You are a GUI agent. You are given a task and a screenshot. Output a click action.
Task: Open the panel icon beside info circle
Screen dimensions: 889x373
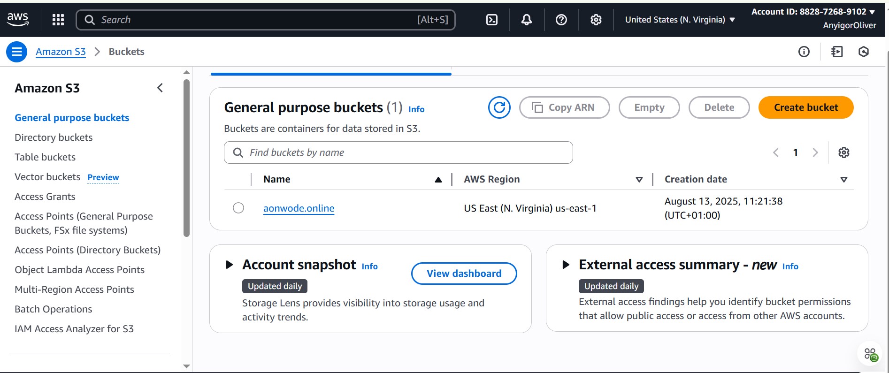837,52
